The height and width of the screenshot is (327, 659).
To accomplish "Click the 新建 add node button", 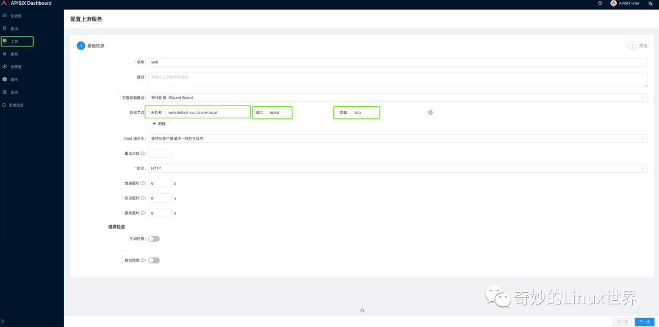I will tap(159, 124).
